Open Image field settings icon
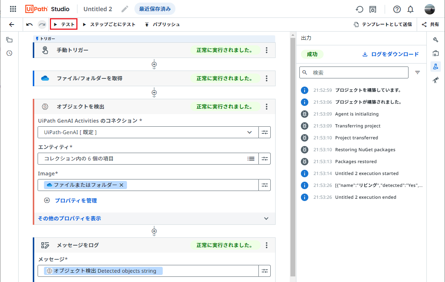The width and height of the screenshot is (445, 282). click(x=264, y=185)
